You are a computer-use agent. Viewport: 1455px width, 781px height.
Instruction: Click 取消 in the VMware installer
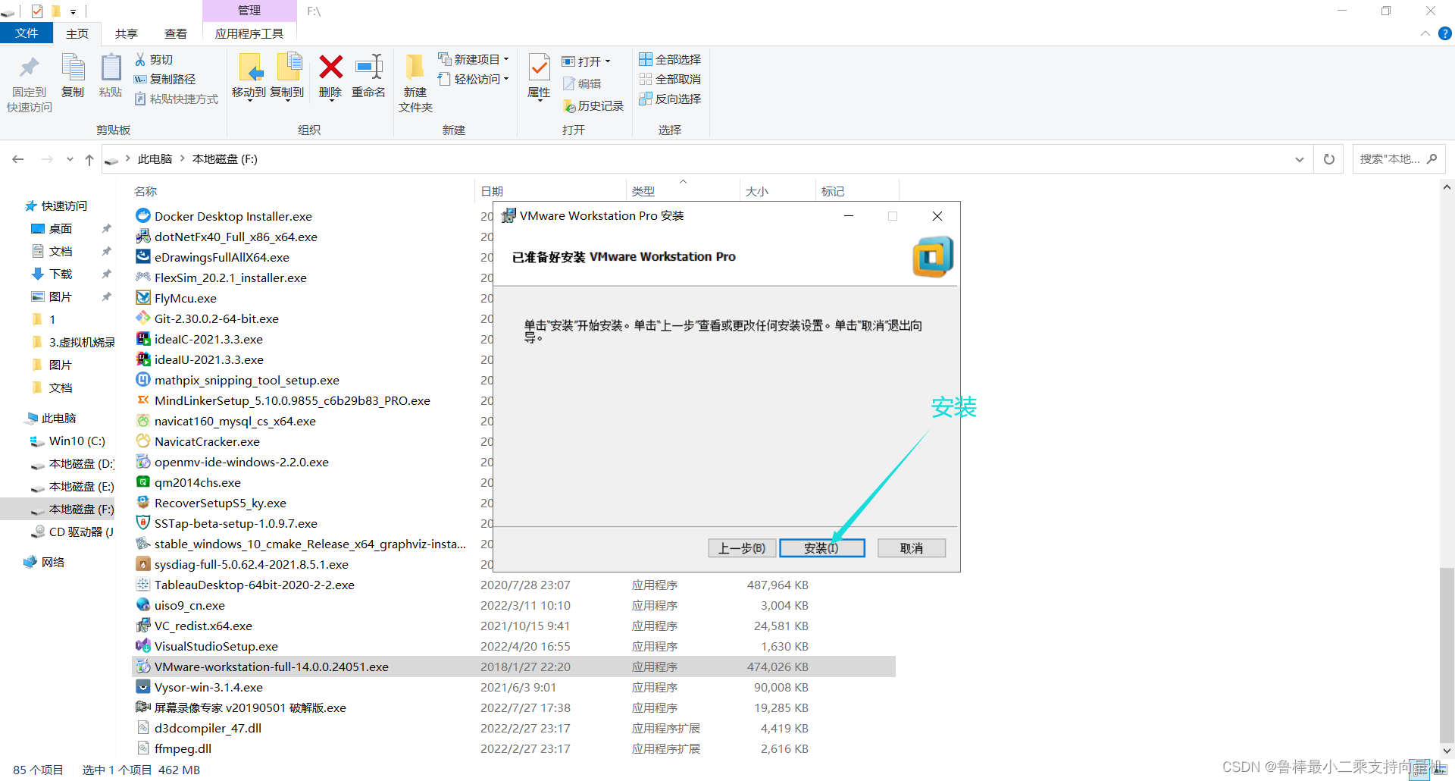(912, 548)
